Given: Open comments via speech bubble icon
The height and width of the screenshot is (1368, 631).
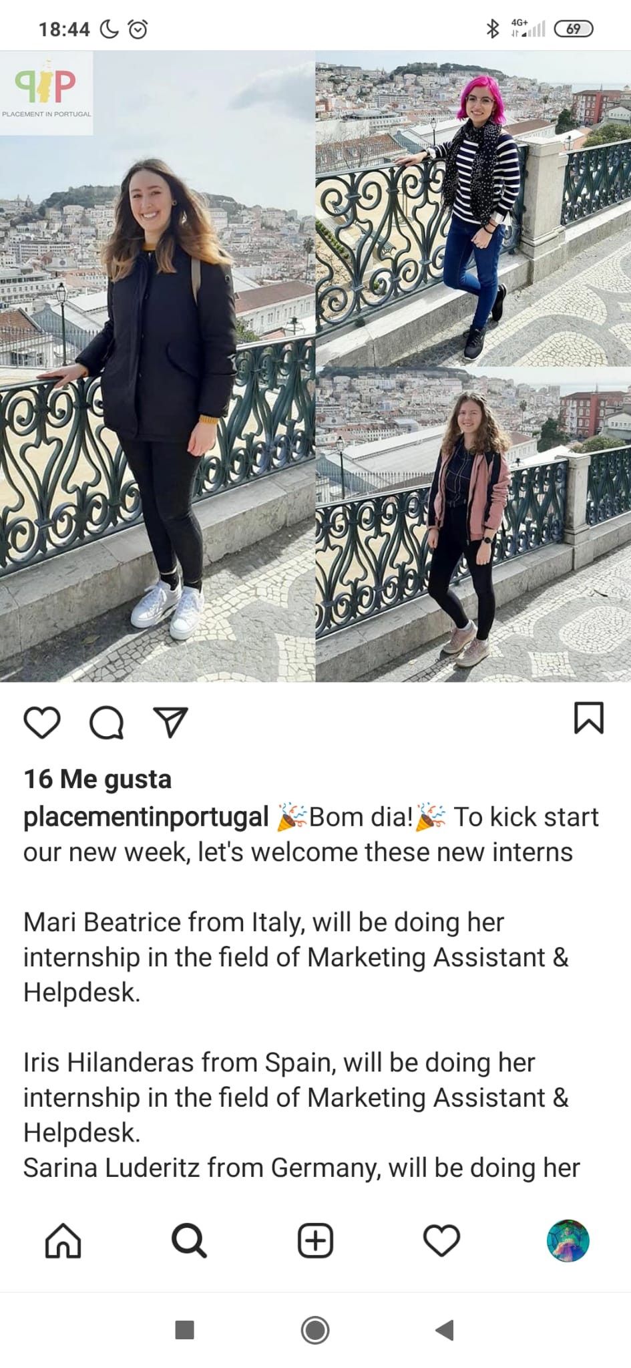Looking at the screenshot, I should click(107, 722).
